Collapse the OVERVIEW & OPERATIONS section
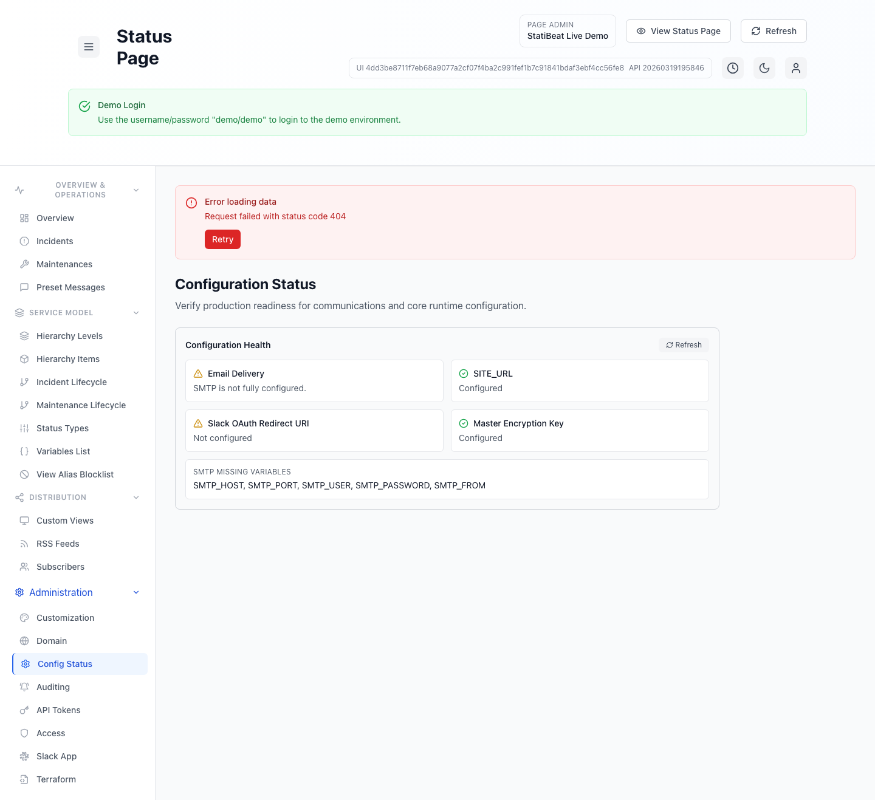 click(x=136, y=190)
